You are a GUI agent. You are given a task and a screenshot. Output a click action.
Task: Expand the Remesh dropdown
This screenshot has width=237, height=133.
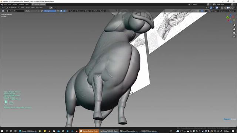224,11
